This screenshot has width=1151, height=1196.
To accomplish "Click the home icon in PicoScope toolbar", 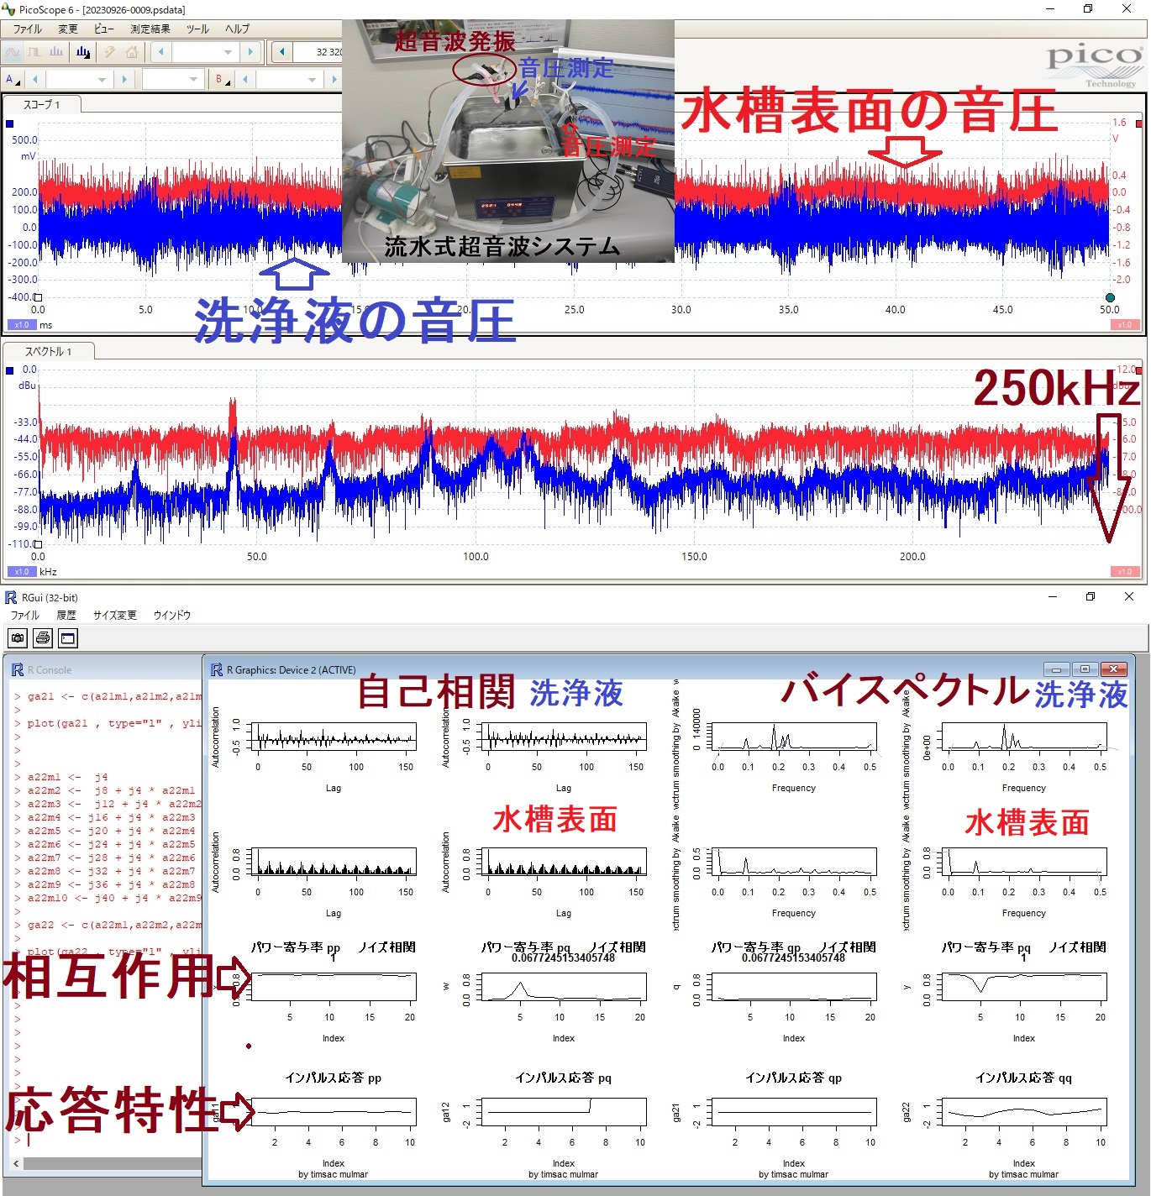I will click(x=132, y=52).
